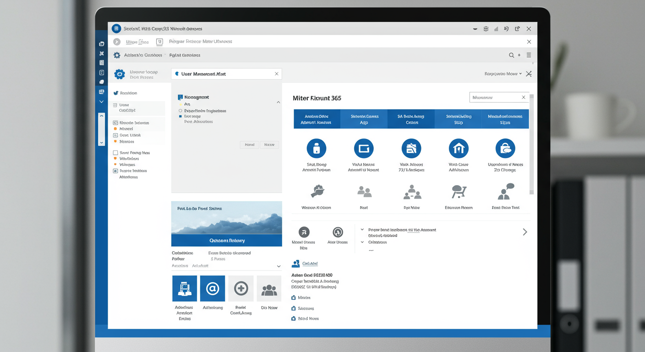
Task: Collapse the middle panel section with the up chevron
Action: point(278,102)
